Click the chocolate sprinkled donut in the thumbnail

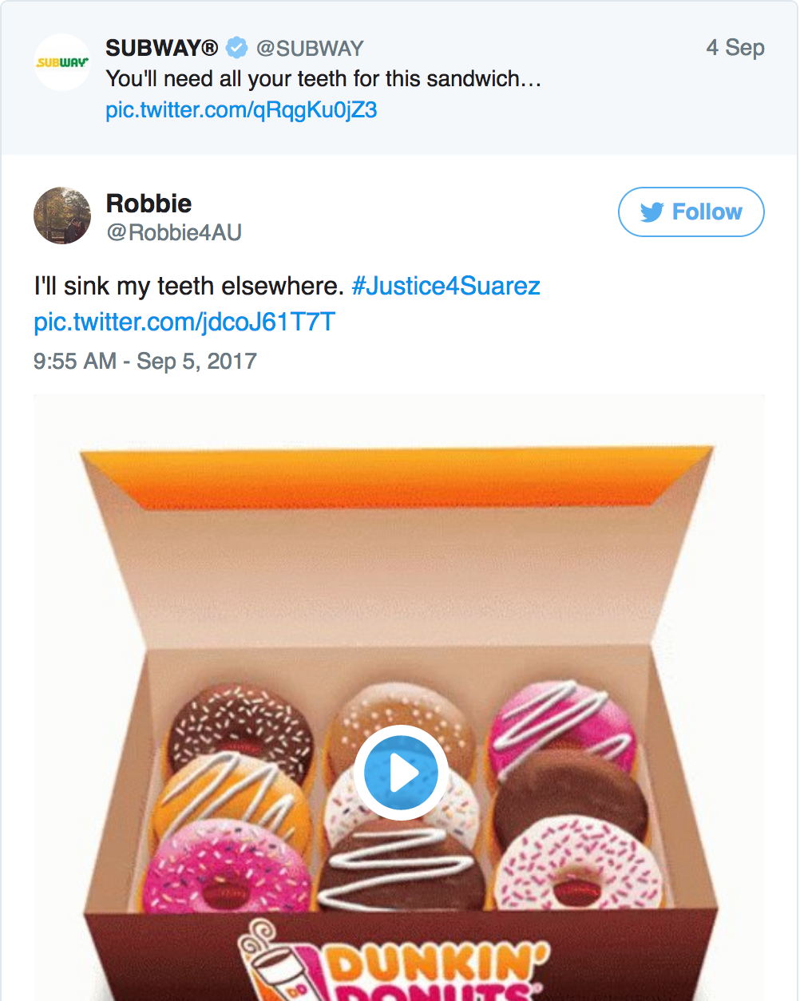point(240,726)
